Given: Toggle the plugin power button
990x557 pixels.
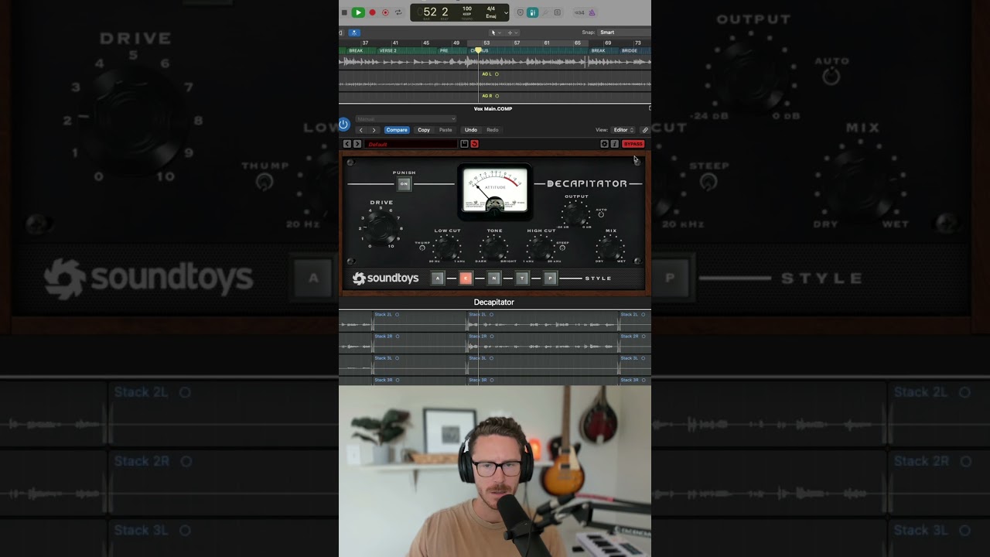Looking at the screenshot, I should 344,124.
